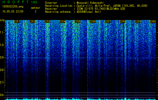Click the 2251 time marker
The width and height of the screenshot is (158, 100).
tap(17, 21)
